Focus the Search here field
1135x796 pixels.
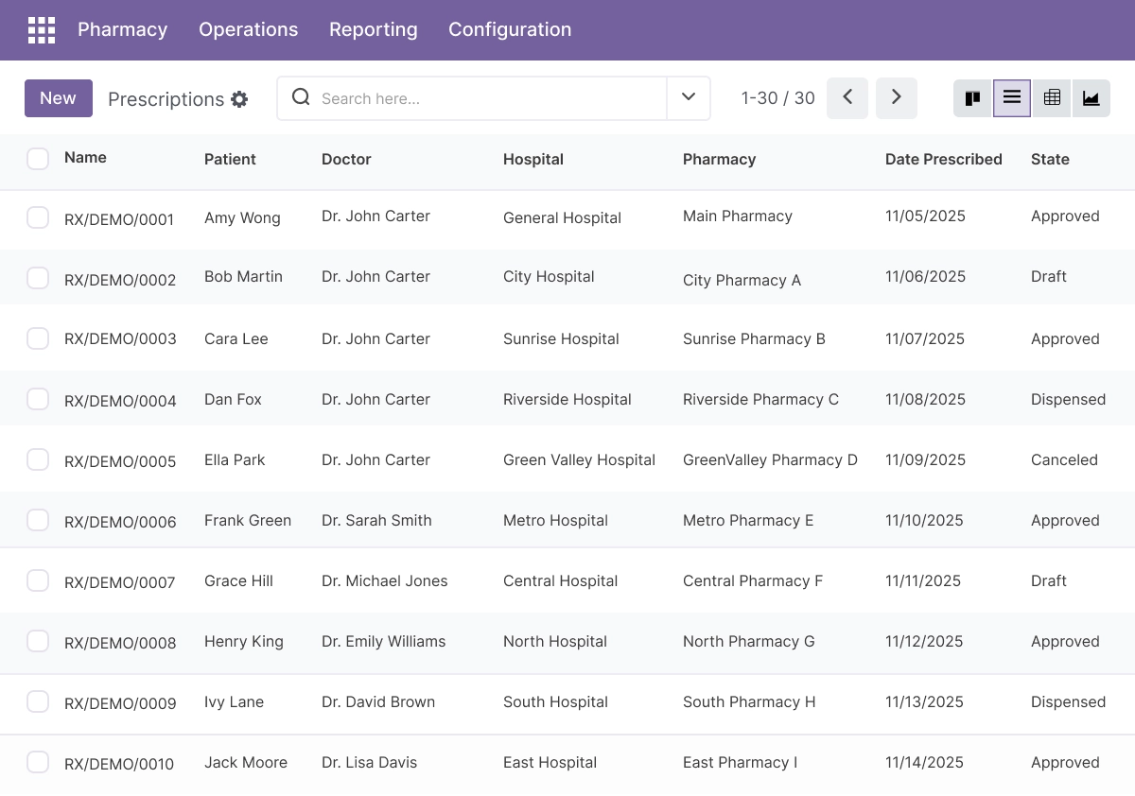pos(492,98)
